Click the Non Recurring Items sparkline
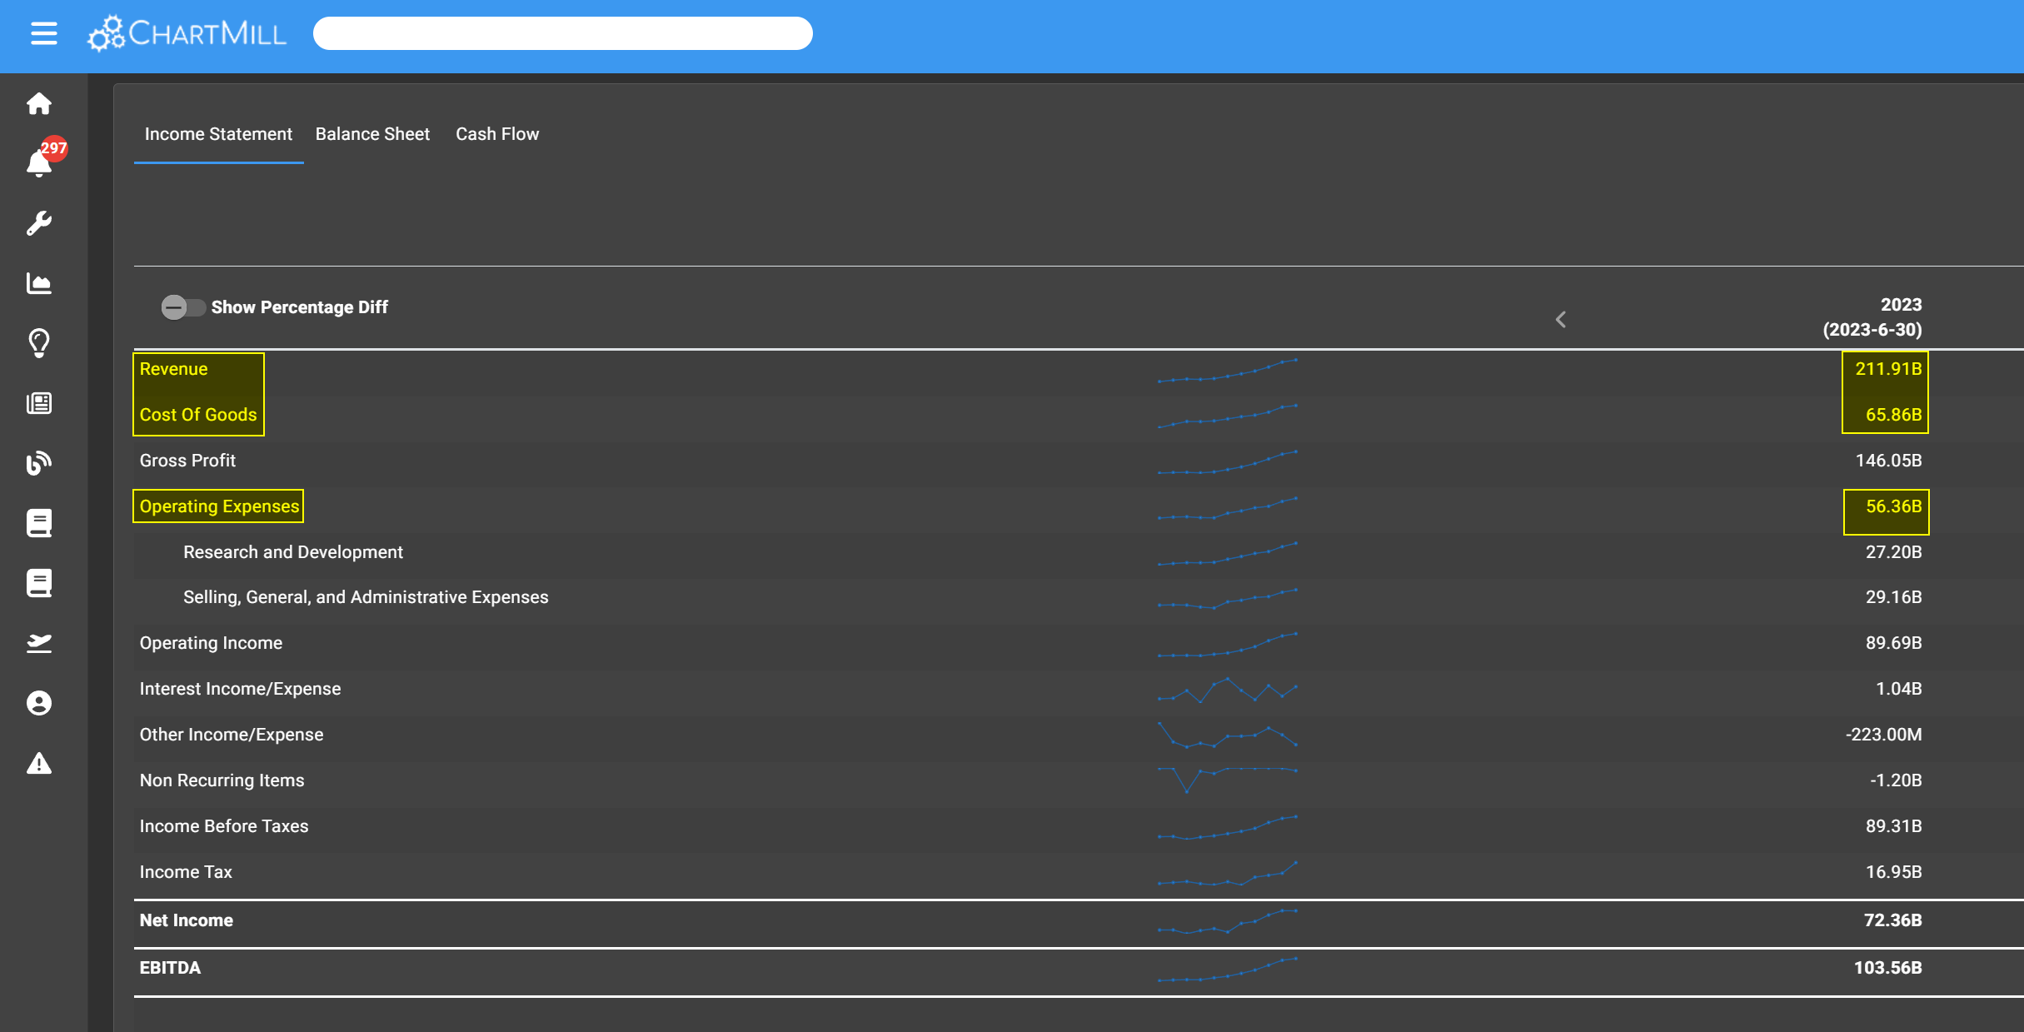2024x1032 pixels. (1227, 779)
